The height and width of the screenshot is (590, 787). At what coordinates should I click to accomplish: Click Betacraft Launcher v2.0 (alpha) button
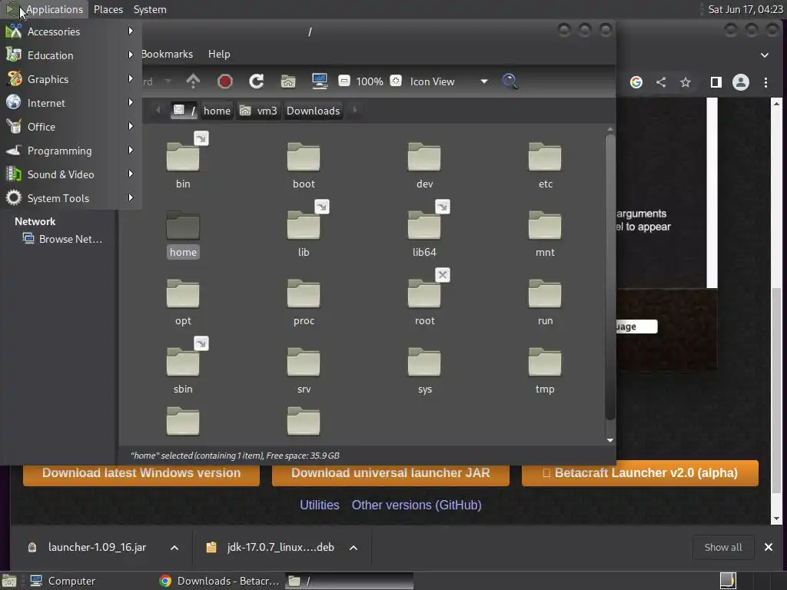coord(640,473)
